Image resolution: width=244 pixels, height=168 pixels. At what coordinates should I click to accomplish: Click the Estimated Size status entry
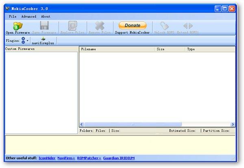[182, 131]
